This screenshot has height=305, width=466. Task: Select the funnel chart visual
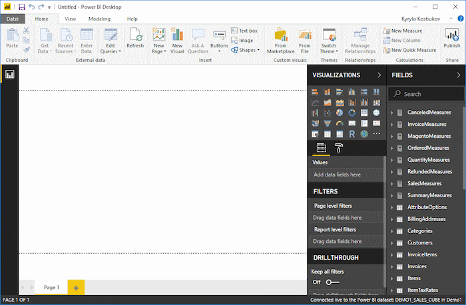(x=328, y=123)
